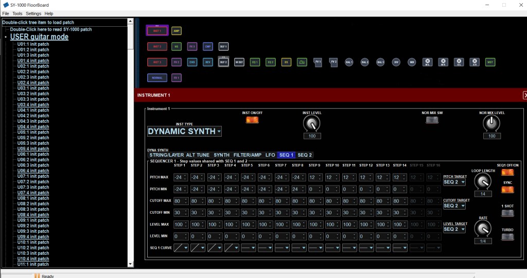Toggle the INST ON/OFF switch
The width and height of the screenshot is (527, 278).
[x=252, y=120]
